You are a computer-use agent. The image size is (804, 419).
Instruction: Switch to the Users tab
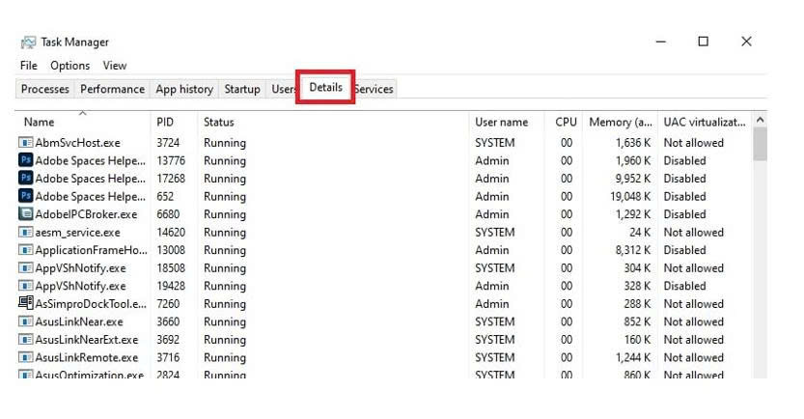tap(283, 89)
